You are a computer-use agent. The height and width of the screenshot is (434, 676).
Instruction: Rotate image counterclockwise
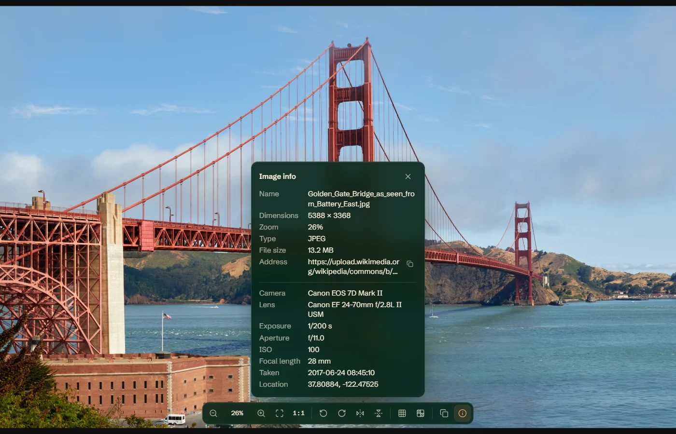[324, 413]
